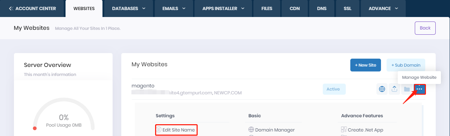The height and width of the screenshot is (136, 450).
Task: Open Create .Net App link
Action: tap(365, 130)
